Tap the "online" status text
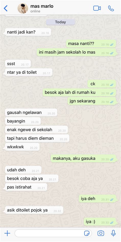The height and width of the screenshot is (242, 121). click(x=35, y=11)
